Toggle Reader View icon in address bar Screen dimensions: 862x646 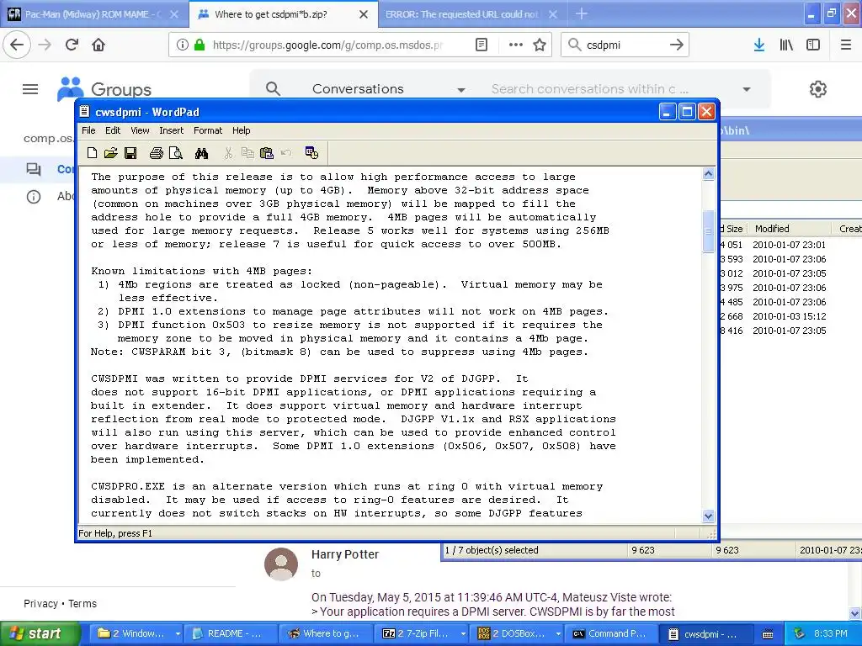(x=481, y=45)
